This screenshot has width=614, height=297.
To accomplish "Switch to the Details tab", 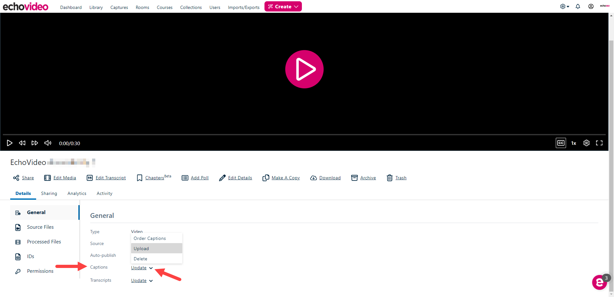I will coord(23,193).
